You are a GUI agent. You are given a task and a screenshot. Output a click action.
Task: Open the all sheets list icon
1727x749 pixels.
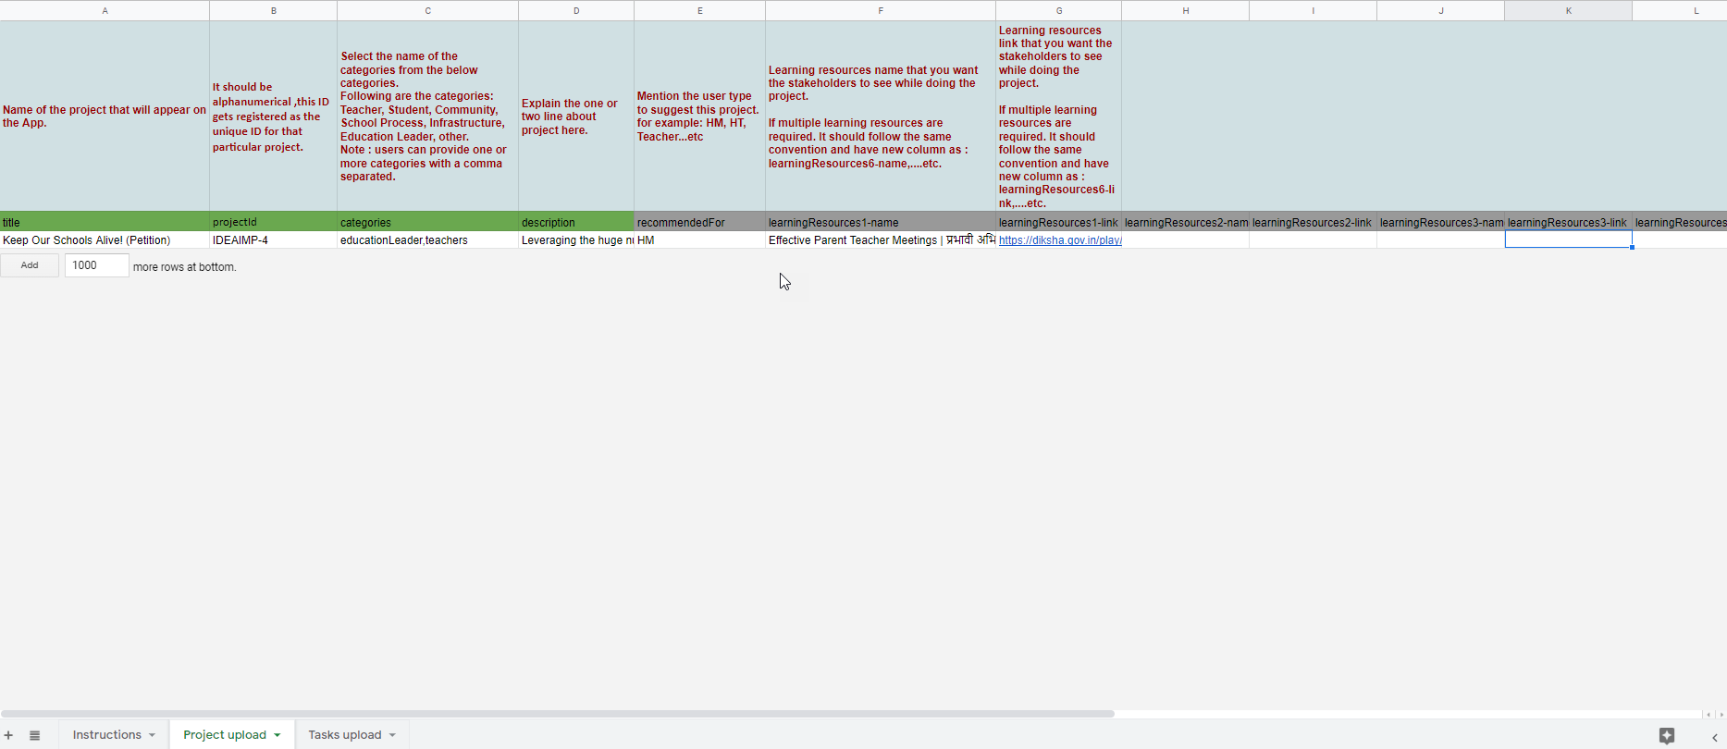click(x=34, y=735)
